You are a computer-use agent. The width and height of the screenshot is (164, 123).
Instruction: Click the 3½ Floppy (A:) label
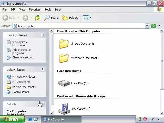point(81,109)
